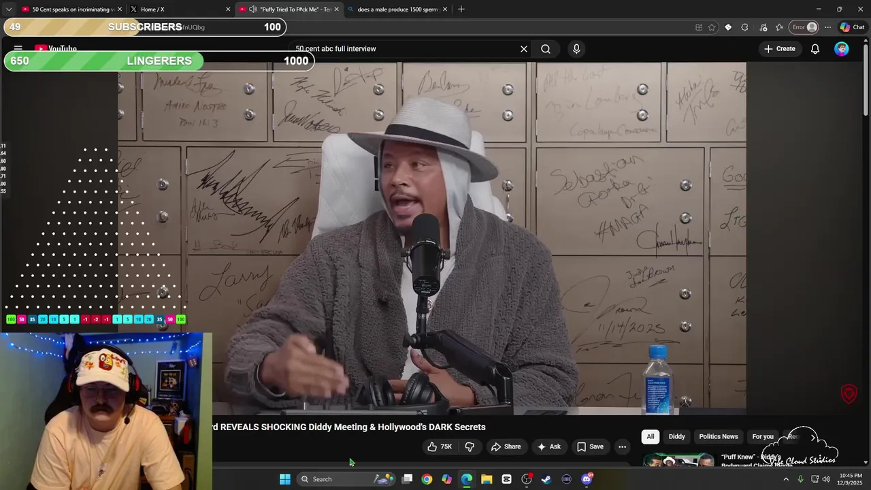Screen dimensions: 871x490
Task: Open Copilot from the taskbar
Action: click(446, 479)
